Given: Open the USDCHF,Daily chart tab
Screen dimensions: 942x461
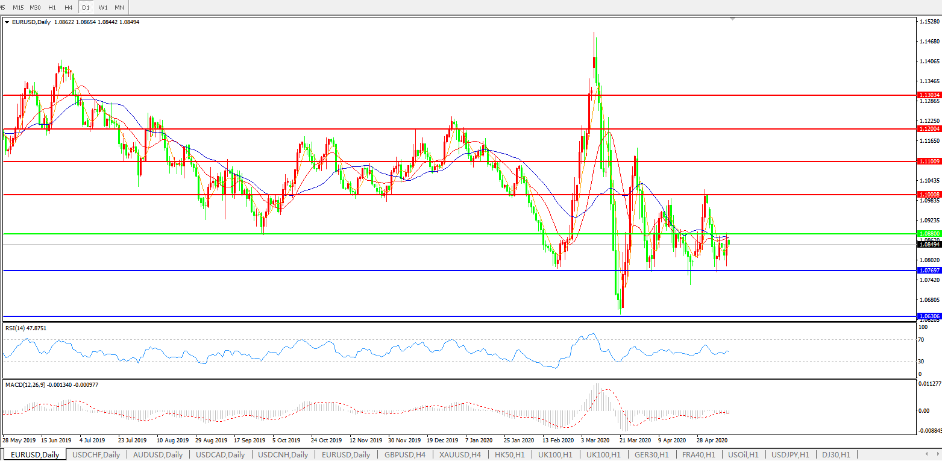Looking at the screenshot, I should point(96,455).
